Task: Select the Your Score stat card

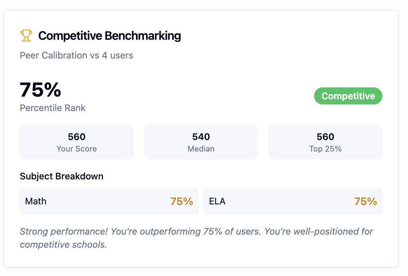Action: [77, 142]
